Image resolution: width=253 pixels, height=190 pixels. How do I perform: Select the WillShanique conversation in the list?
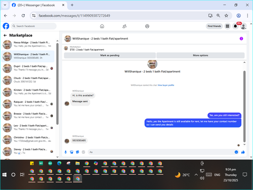28,56
